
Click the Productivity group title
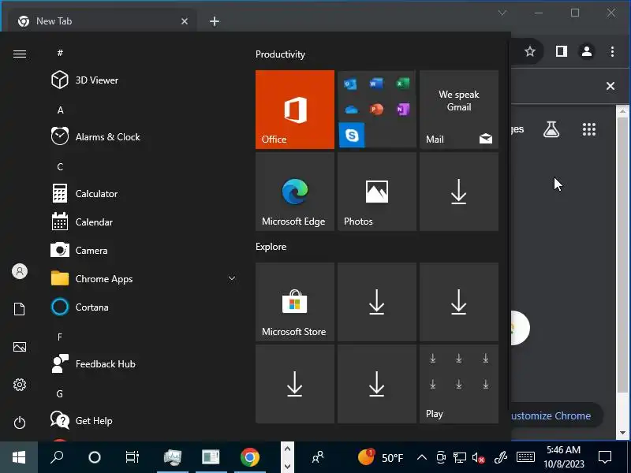pos(280,54)
